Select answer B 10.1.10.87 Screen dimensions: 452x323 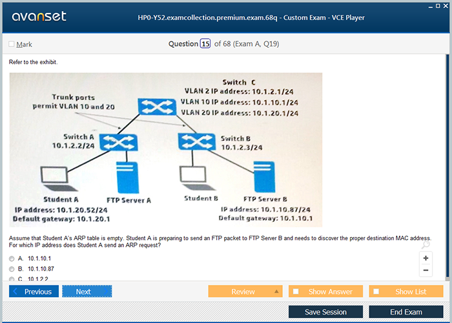point(12,269)
